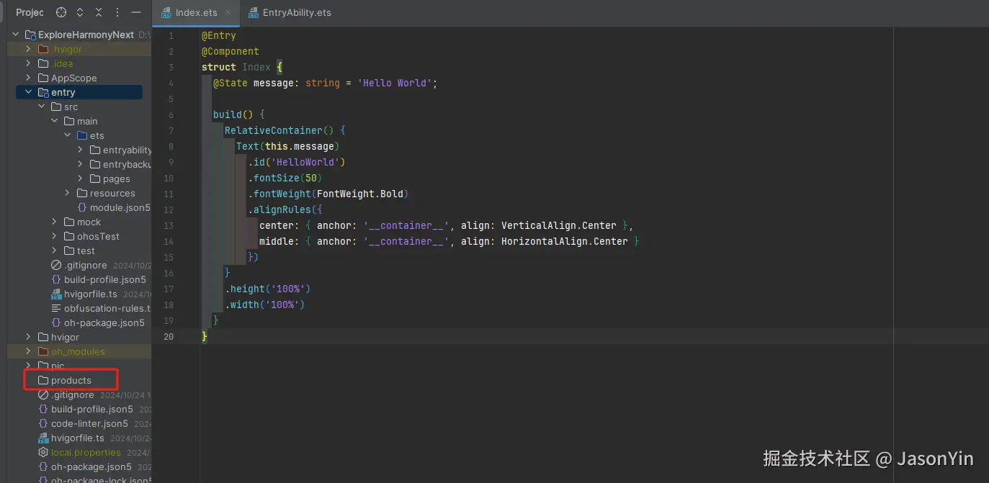This screenshot has width=989, height=483.
Task: Expand the resources folder chevron
Action: [67, 193]
